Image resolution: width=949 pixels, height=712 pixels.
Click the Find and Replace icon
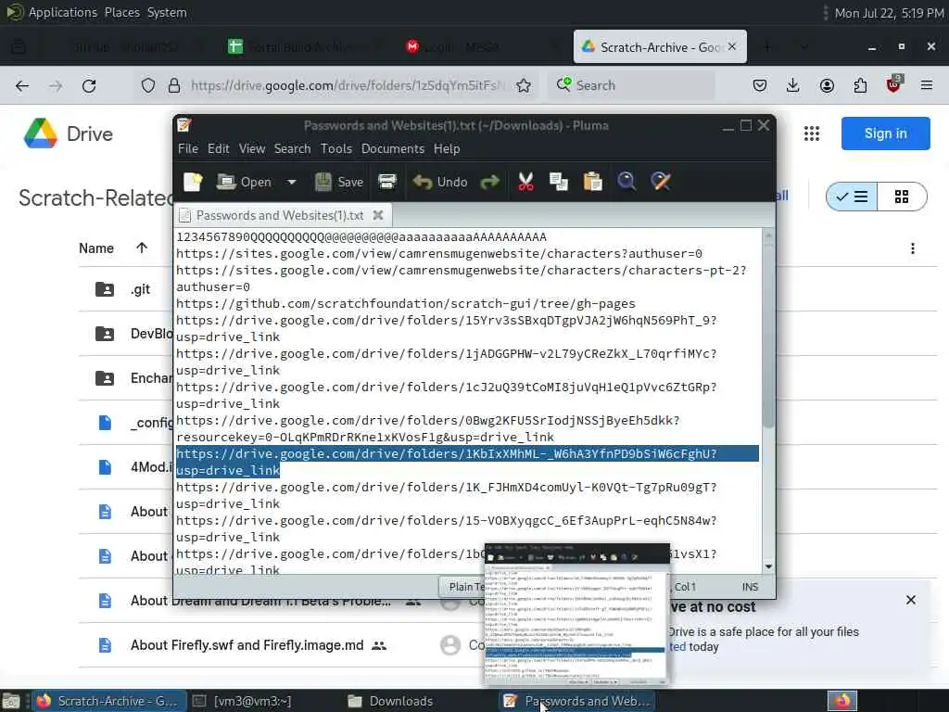click(x=660, y=182)
